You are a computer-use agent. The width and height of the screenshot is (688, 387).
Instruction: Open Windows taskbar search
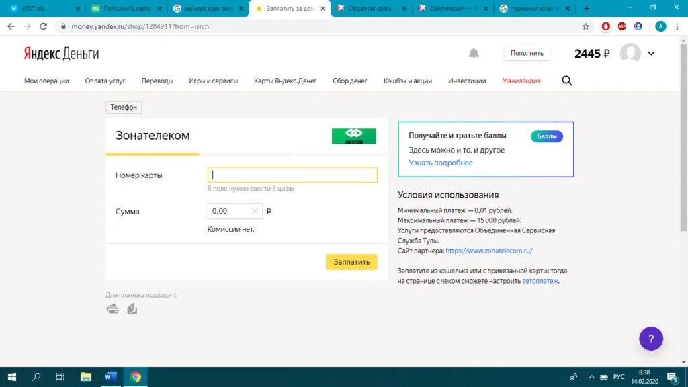[x=36, y=376]
